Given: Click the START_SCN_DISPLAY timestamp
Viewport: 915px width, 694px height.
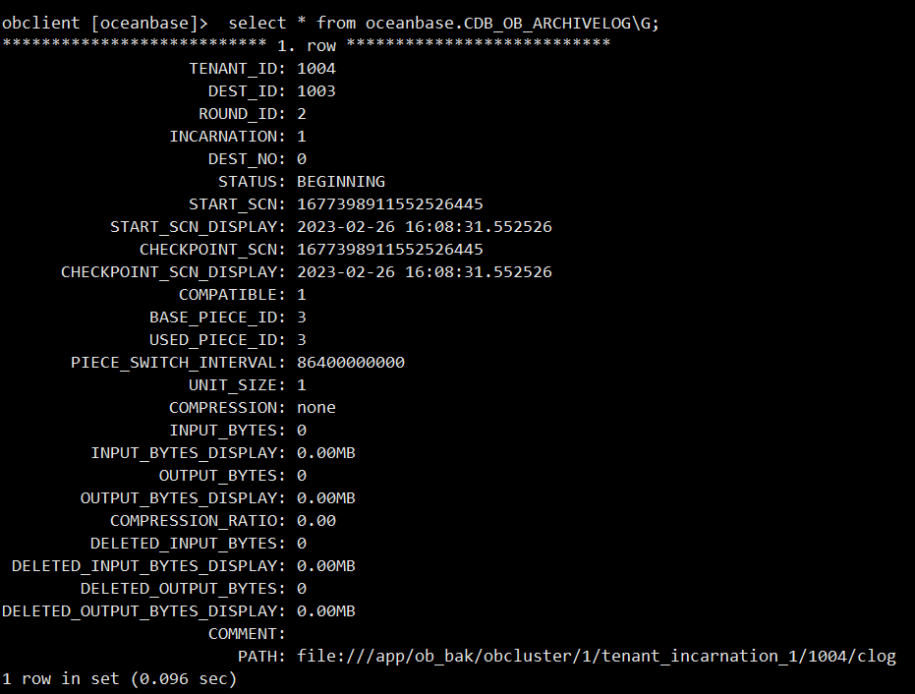Looking at the screenshot, I should point(425,227).
